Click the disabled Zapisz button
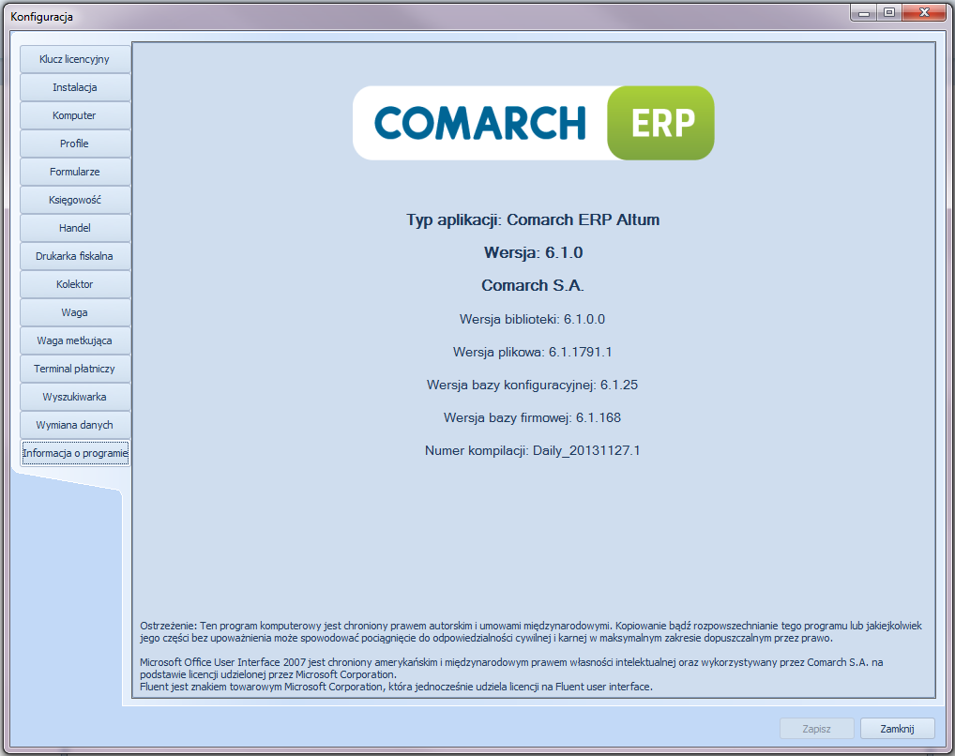The width and height of the screenshot is (955, 756). click(x=816, y=729)
